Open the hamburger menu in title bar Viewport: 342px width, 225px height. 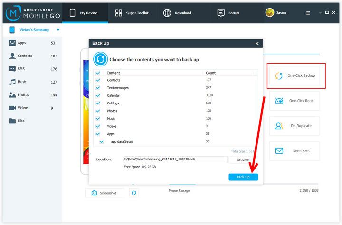(308, 13)
